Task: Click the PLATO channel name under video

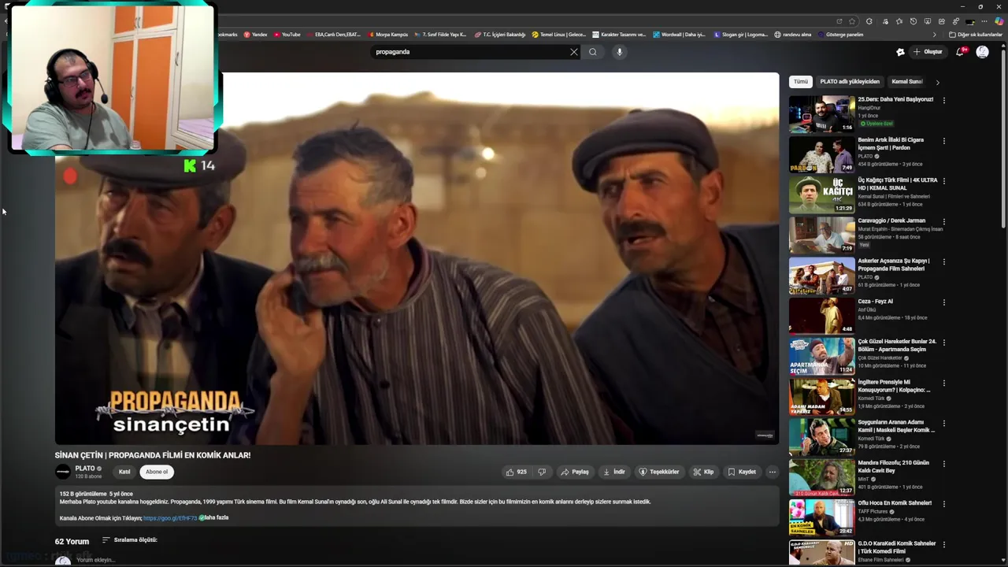Action: tap(85, 469)
